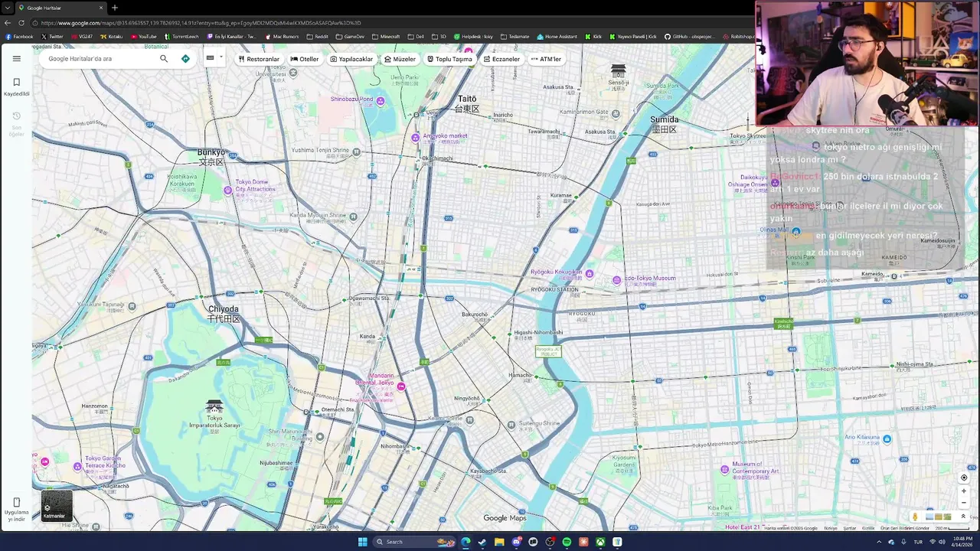Select the Müzeler category chip
Viewport: 980px width, 551px height.
click(400, 59)
